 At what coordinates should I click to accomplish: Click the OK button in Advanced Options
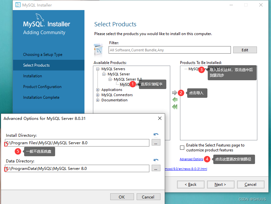pyautogui.click(x=122, y=197)
